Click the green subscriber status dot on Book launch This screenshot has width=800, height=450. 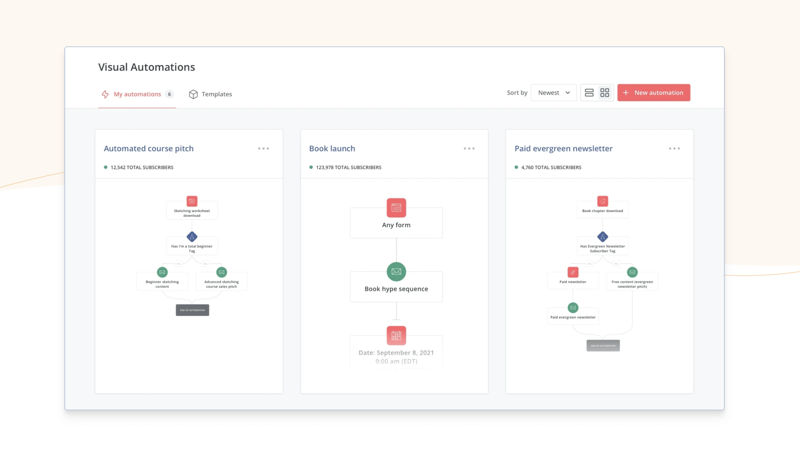pos(311,167)
